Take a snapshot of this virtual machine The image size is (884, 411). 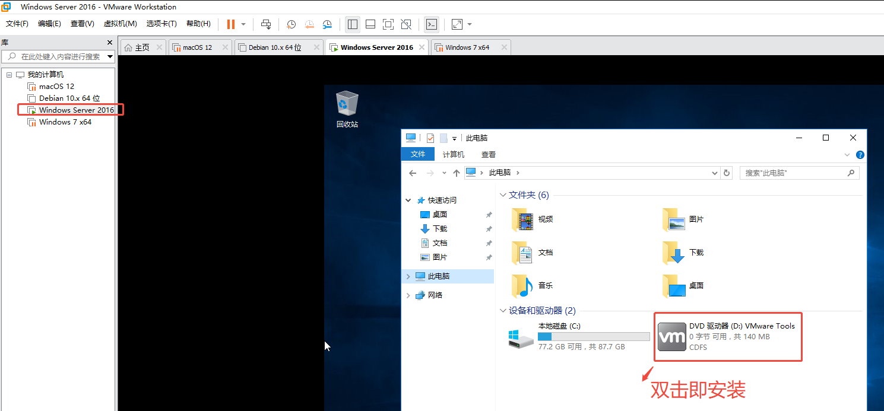coord(292,24)
